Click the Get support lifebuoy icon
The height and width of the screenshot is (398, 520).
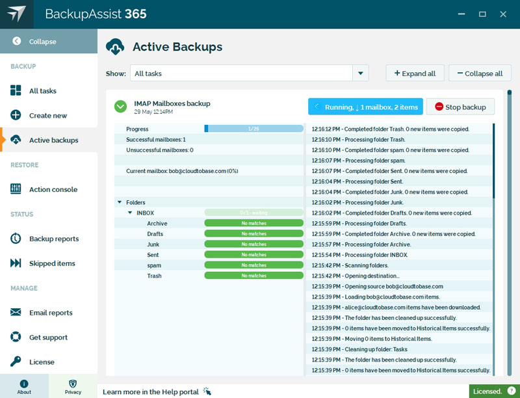[x=16, y=337]
